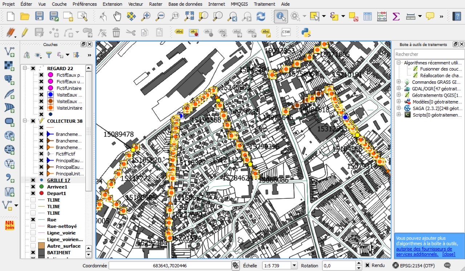Open the Vecteur menu

(x=136, y=4)
